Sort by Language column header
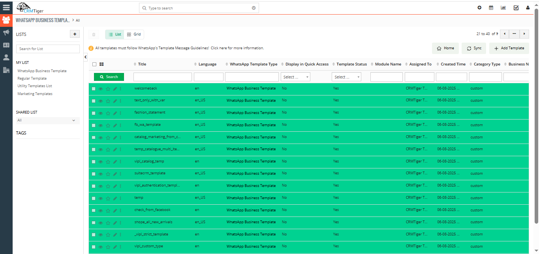The image size is (539, 254). 208,64
